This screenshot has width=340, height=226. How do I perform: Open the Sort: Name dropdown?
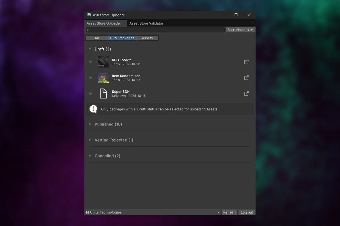pyautogui.click(x=240, y=30)
